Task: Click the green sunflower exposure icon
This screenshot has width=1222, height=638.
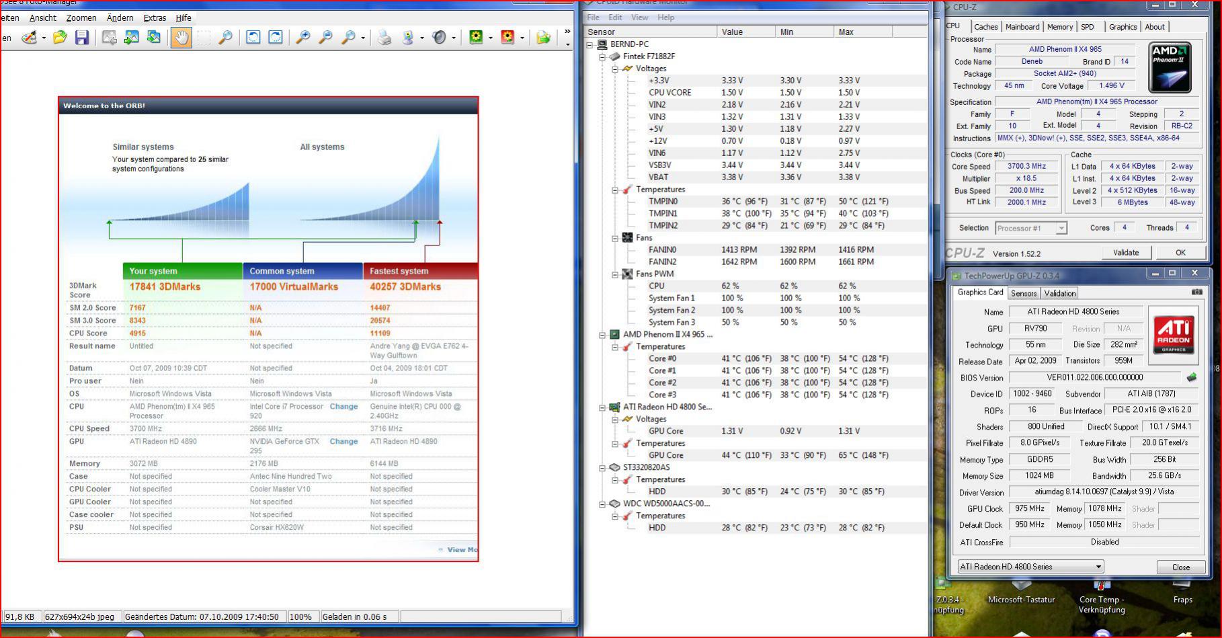Action: (476, 38)
